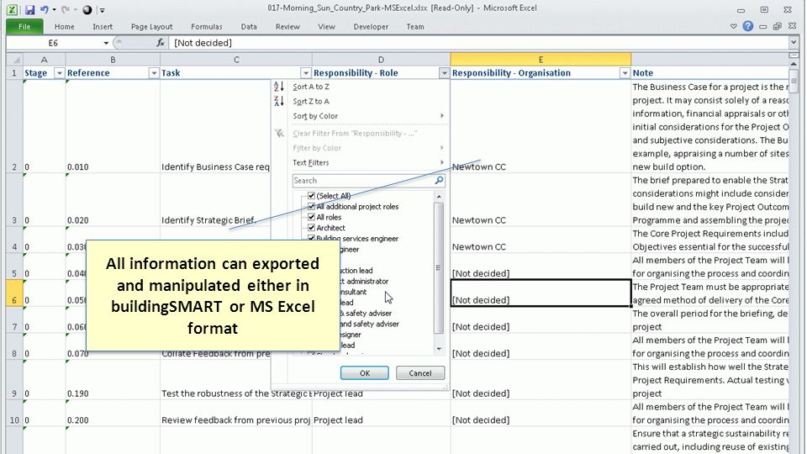The width and height of the screenshot is (807, 454).
Task: Click Cancel in the filter menu
Action: (x=420, y=373)
